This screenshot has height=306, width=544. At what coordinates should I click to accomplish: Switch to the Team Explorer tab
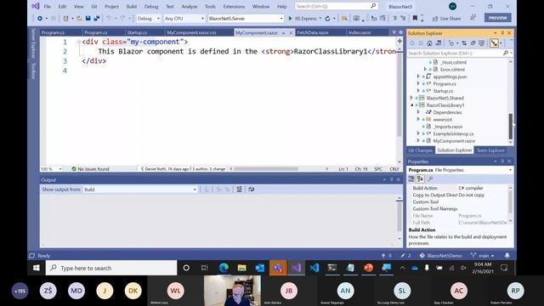pyautogui.click(x=490, y=150)
